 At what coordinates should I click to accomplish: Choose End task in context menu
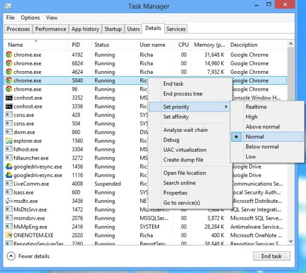pyautogui.click(x=189, y=84)
